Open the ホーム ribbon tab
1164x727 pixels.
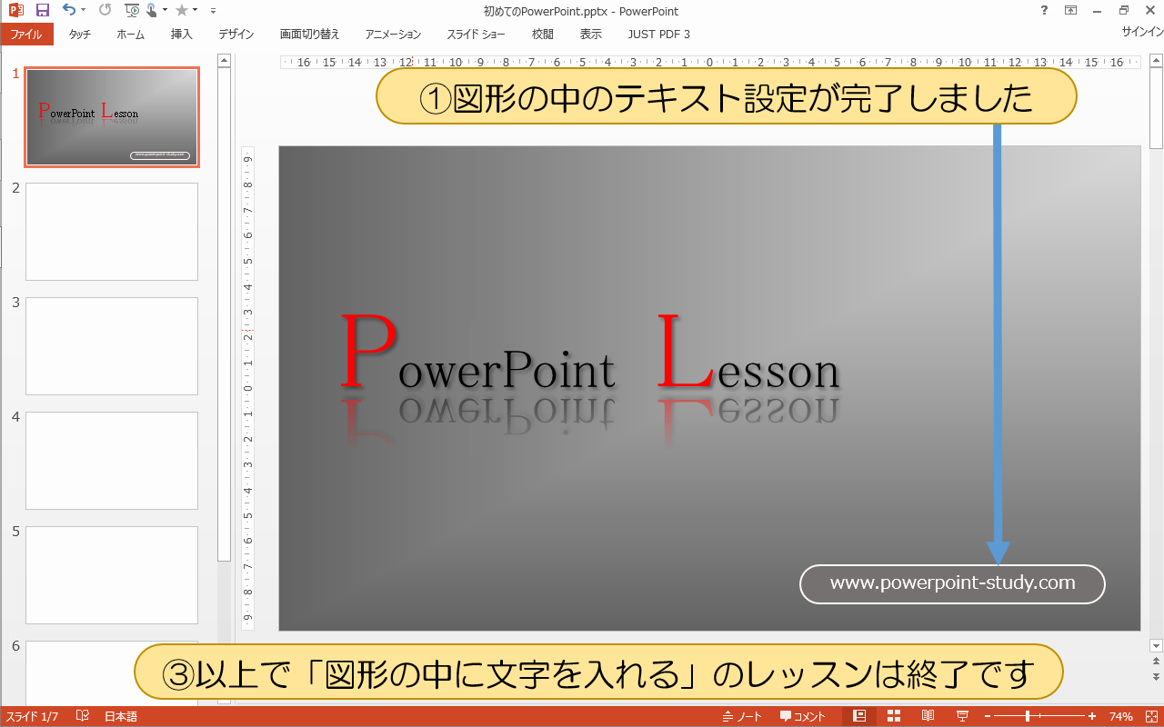[131, 34]
